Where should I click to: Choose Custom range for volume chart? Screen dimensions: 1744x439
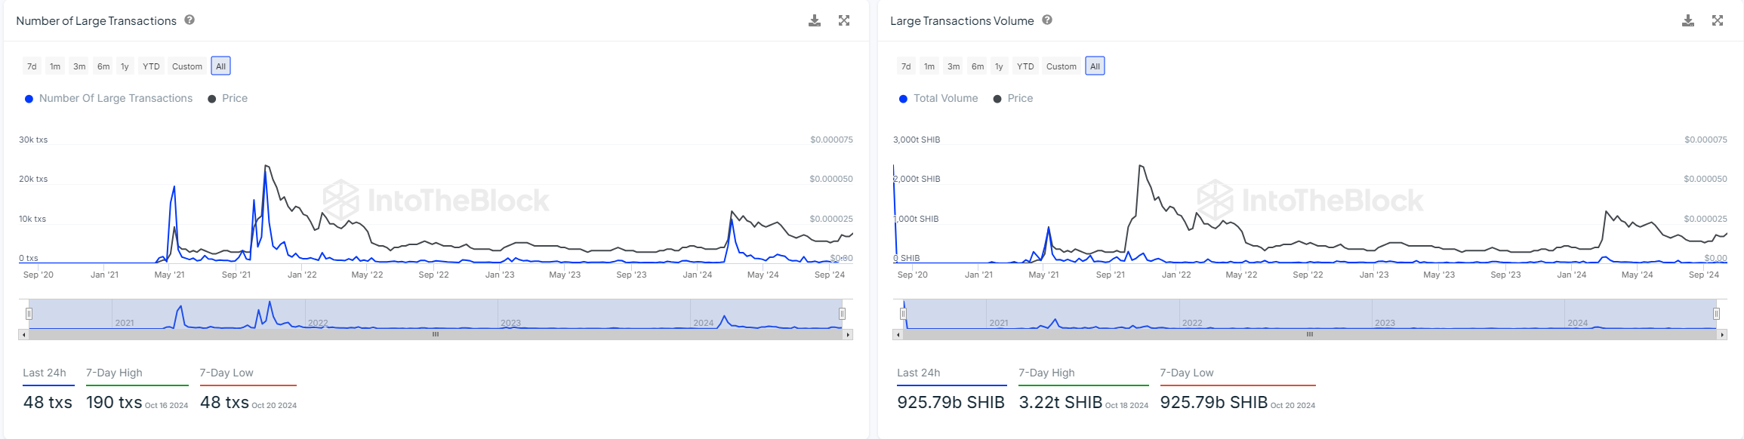1061,66
